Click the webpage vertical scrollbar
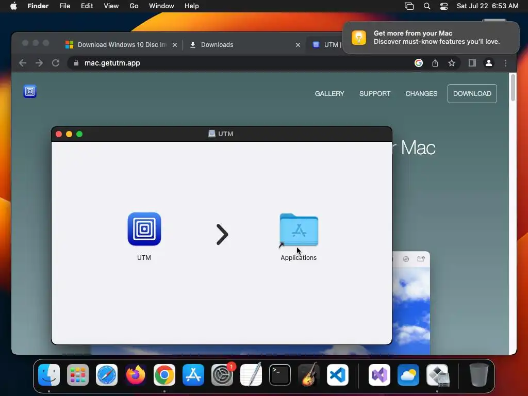528x396 pixels. click(x=513, y=88)
